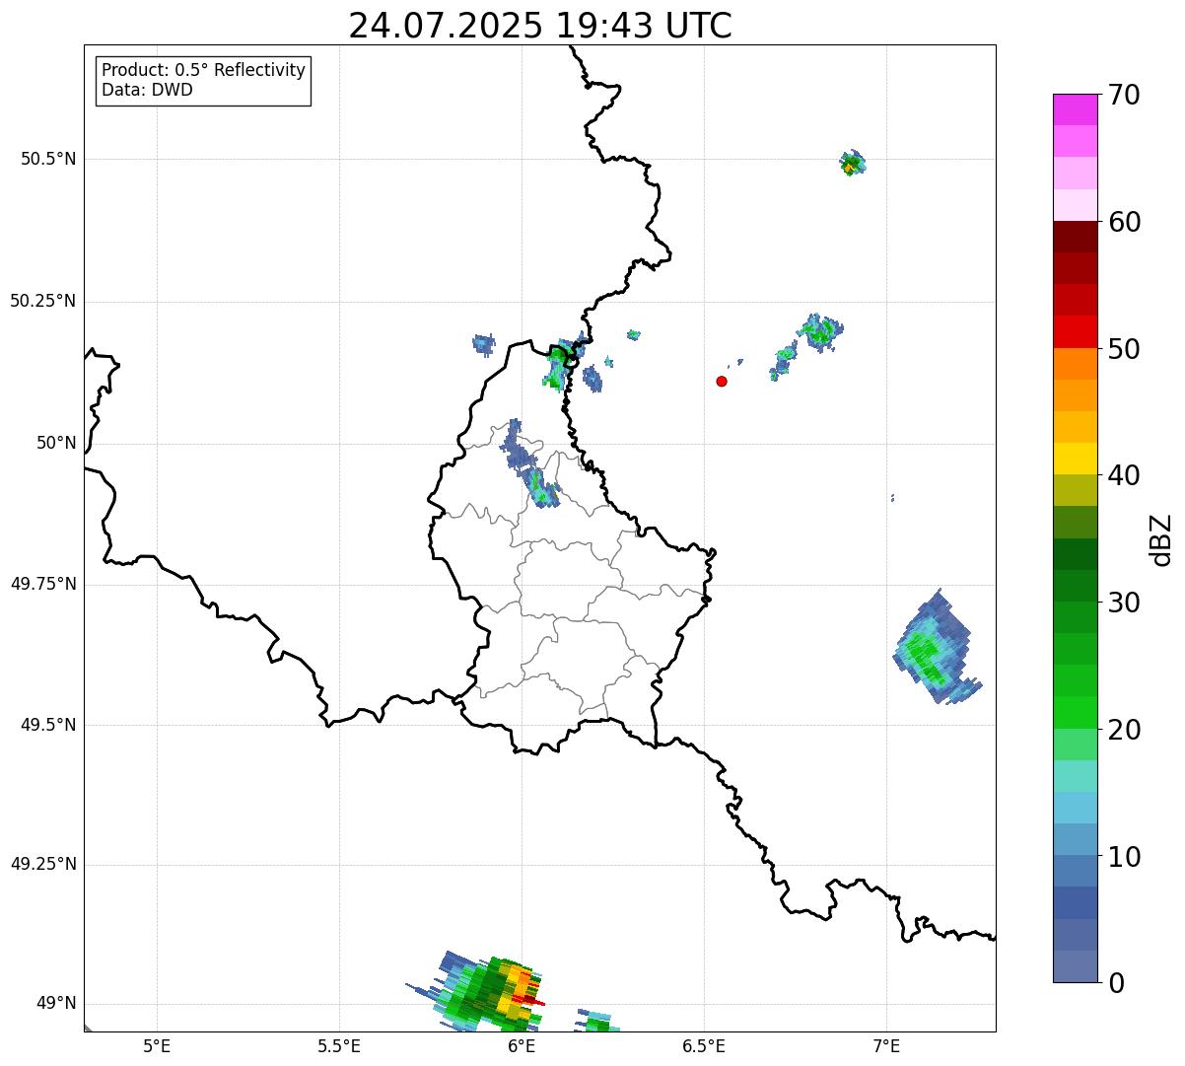
Task: Click the 6°E longitude label
Action: [522, 1045]
